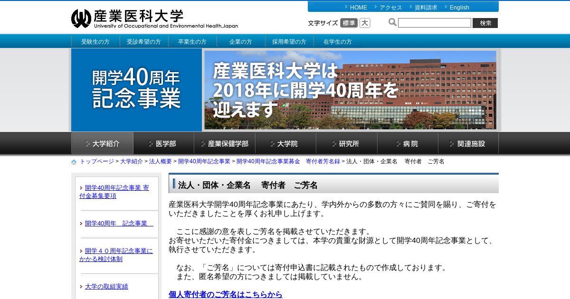570x299 pixels.
Task: Open 卒業生の方 menu item
Action: pyautogui.click(x=192, y=42)
